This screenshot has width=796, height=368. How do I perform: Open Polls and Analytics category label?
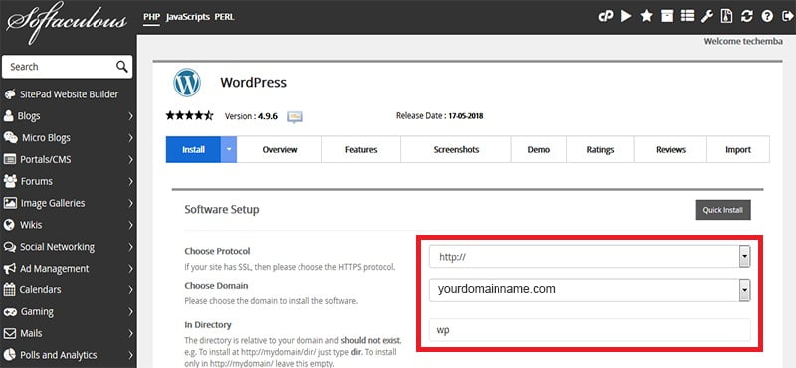click(58, 355)
